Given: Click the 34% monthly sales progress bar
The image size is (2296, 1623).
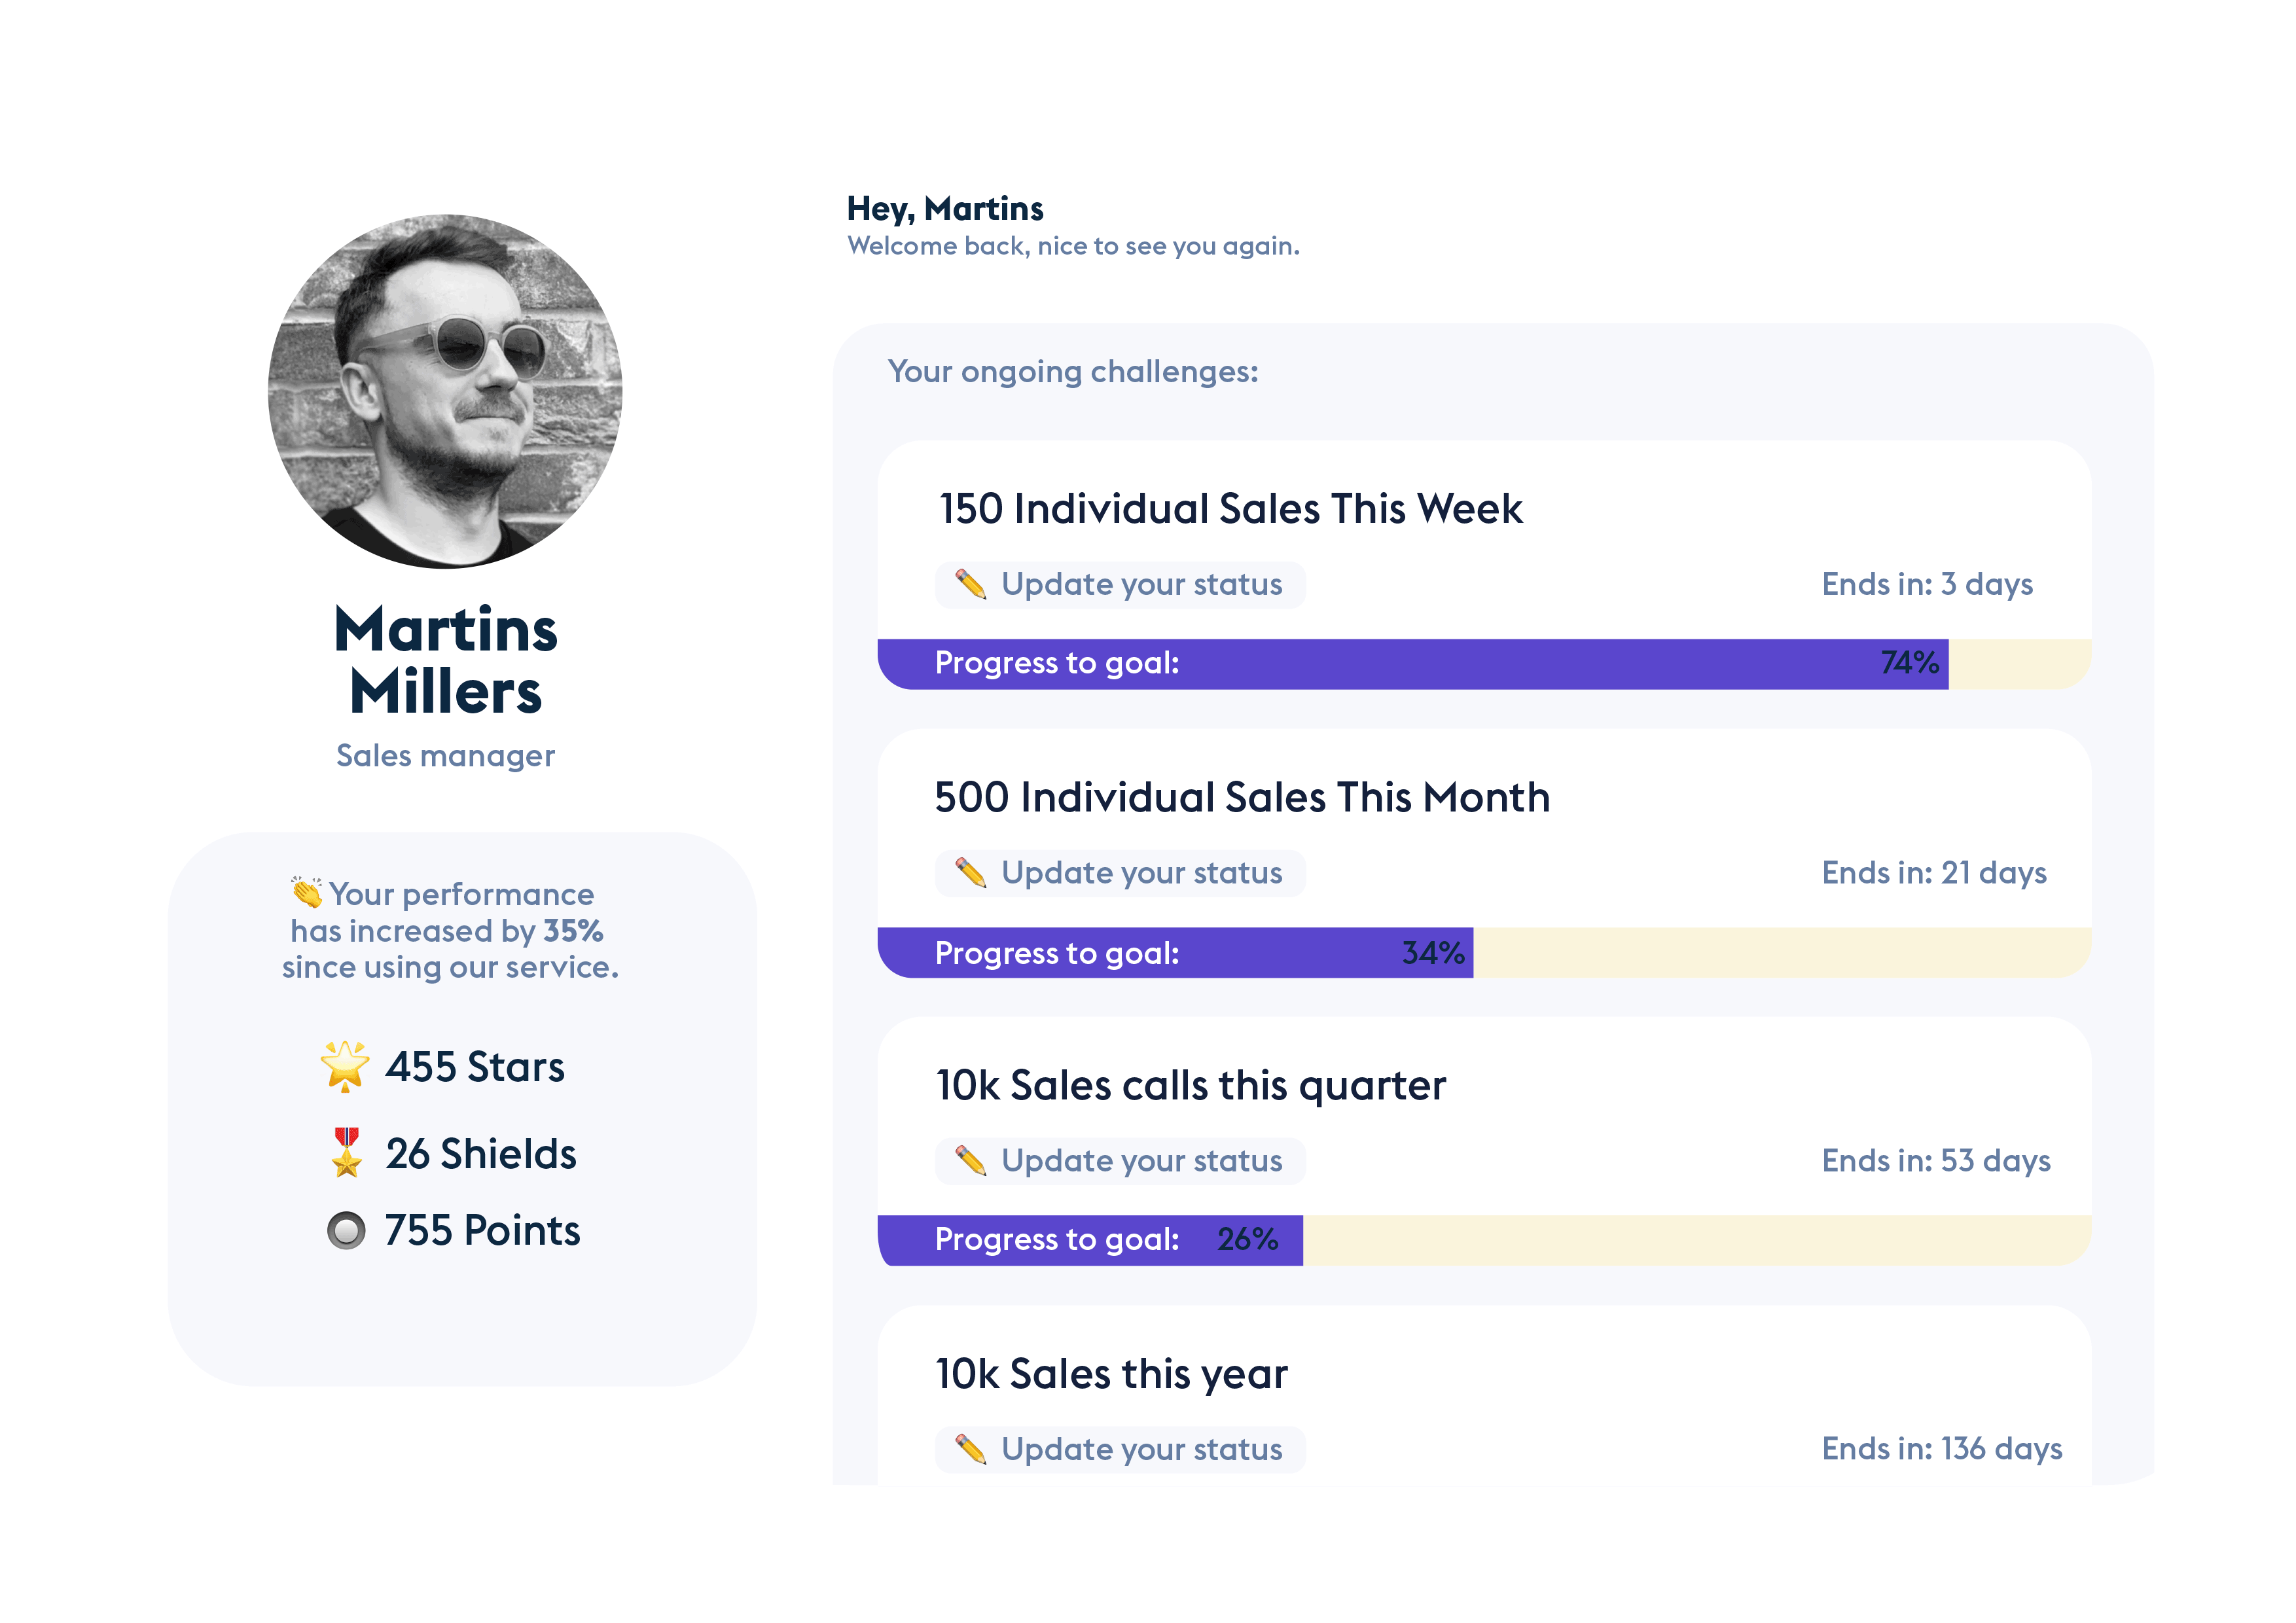Looking at the screenshot, I should point(1483,953).
